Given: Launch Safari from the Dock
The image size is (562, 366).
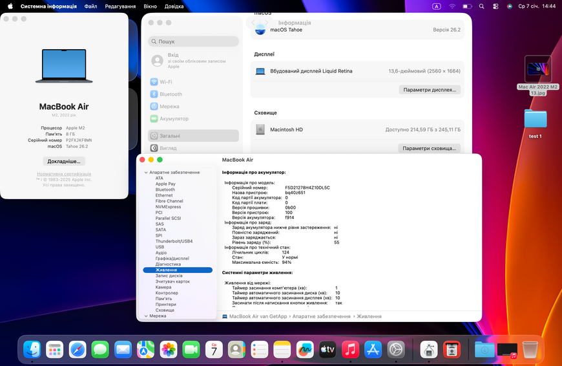Looking at the screenshot, I should point(78,349).
